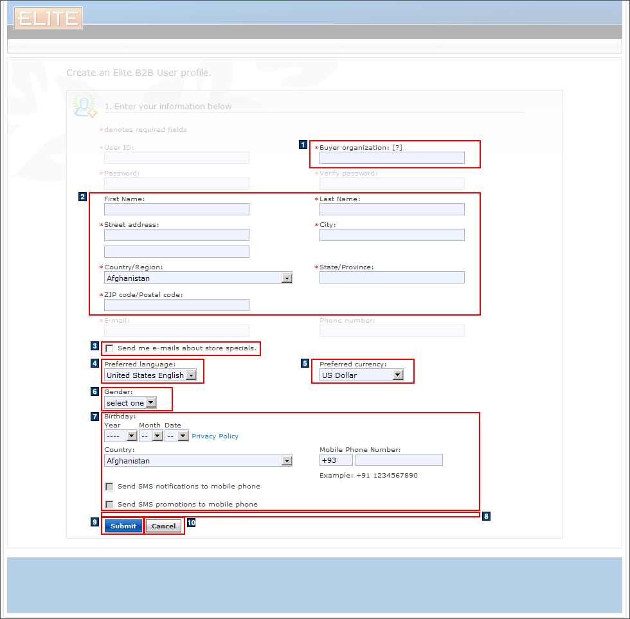
Task: Open the Birthday Year dropdown
Action: [x=132, y=435]
